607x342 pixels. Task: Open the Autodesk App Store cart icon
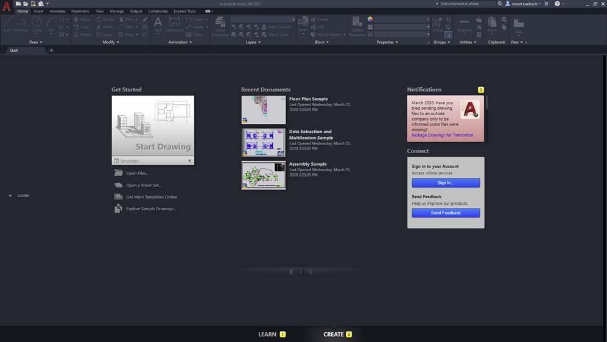546,4
